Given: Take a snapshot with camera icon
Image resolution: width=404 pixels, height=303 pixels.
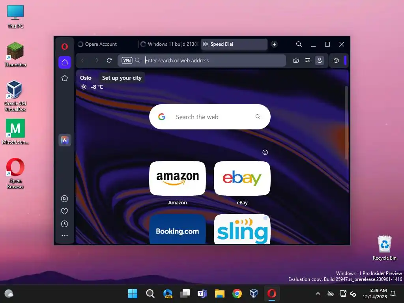Looking at the screenshot, I should point(296,60).
